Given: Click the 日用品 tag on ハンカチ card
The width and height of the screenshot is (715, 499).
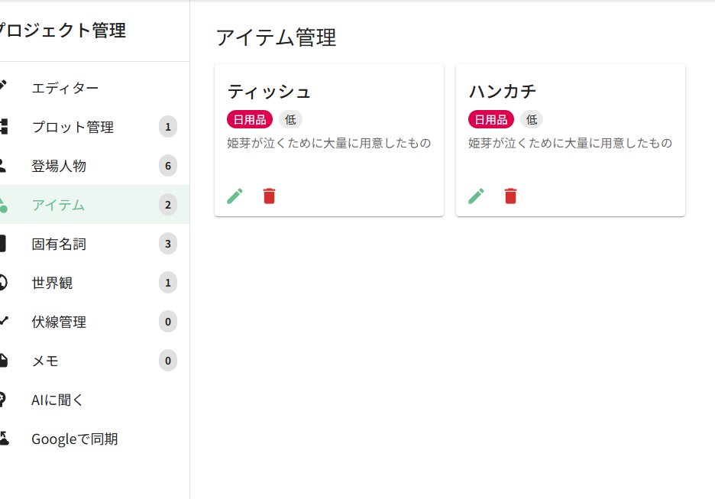Looking at the screenshot, I should pos(490,119).
